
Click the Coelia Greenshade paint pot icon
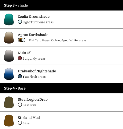pyautogui.click(x=9, y=19)
